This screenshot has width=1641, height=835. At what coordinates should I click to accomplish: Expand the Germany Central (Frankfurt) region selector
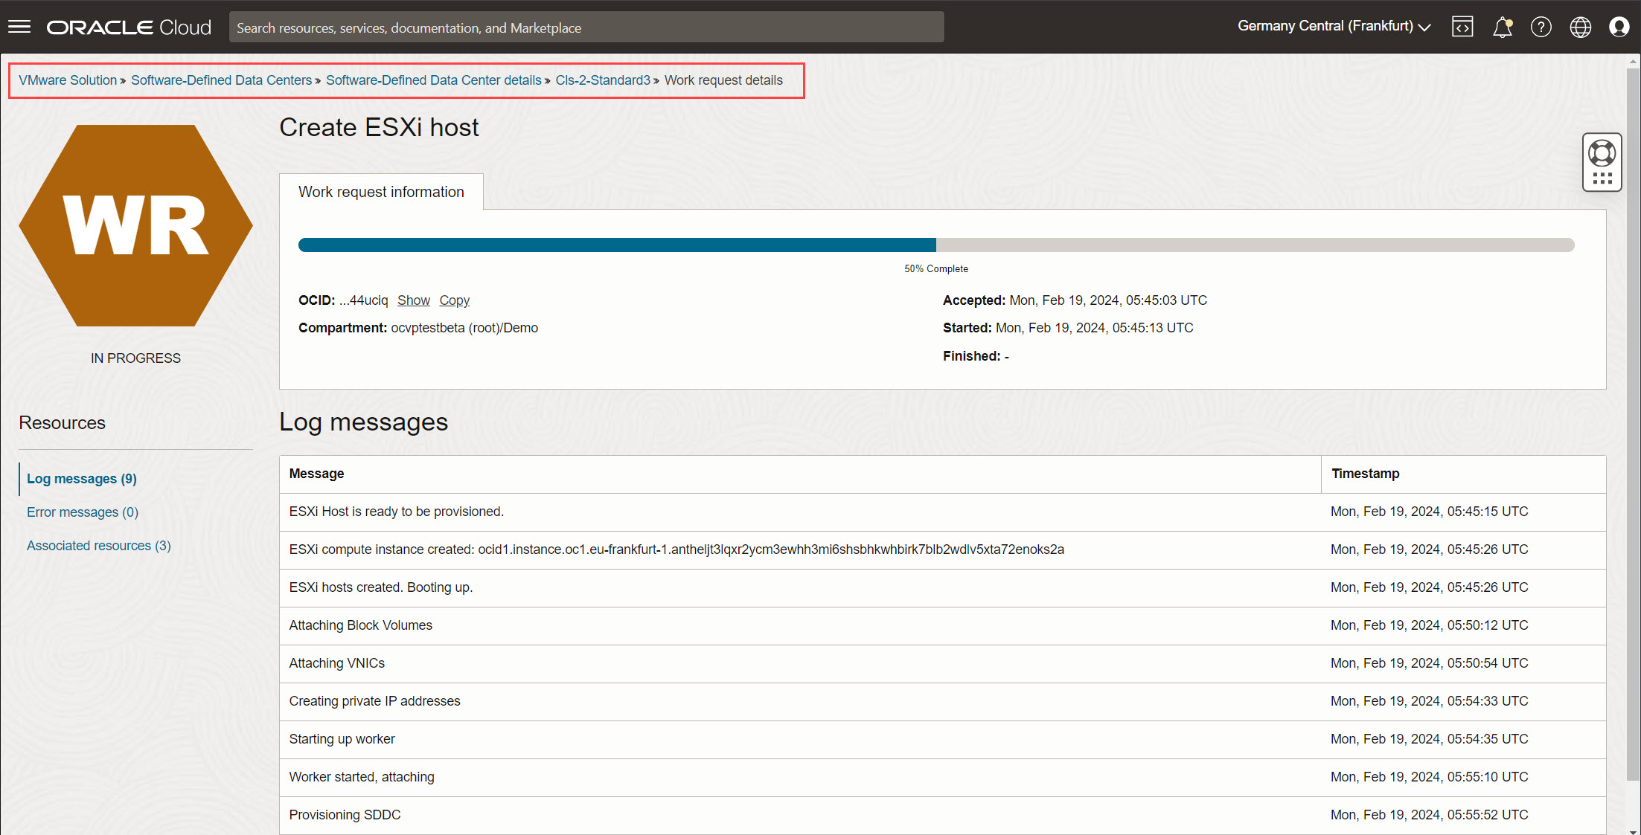pos(1334,26)
